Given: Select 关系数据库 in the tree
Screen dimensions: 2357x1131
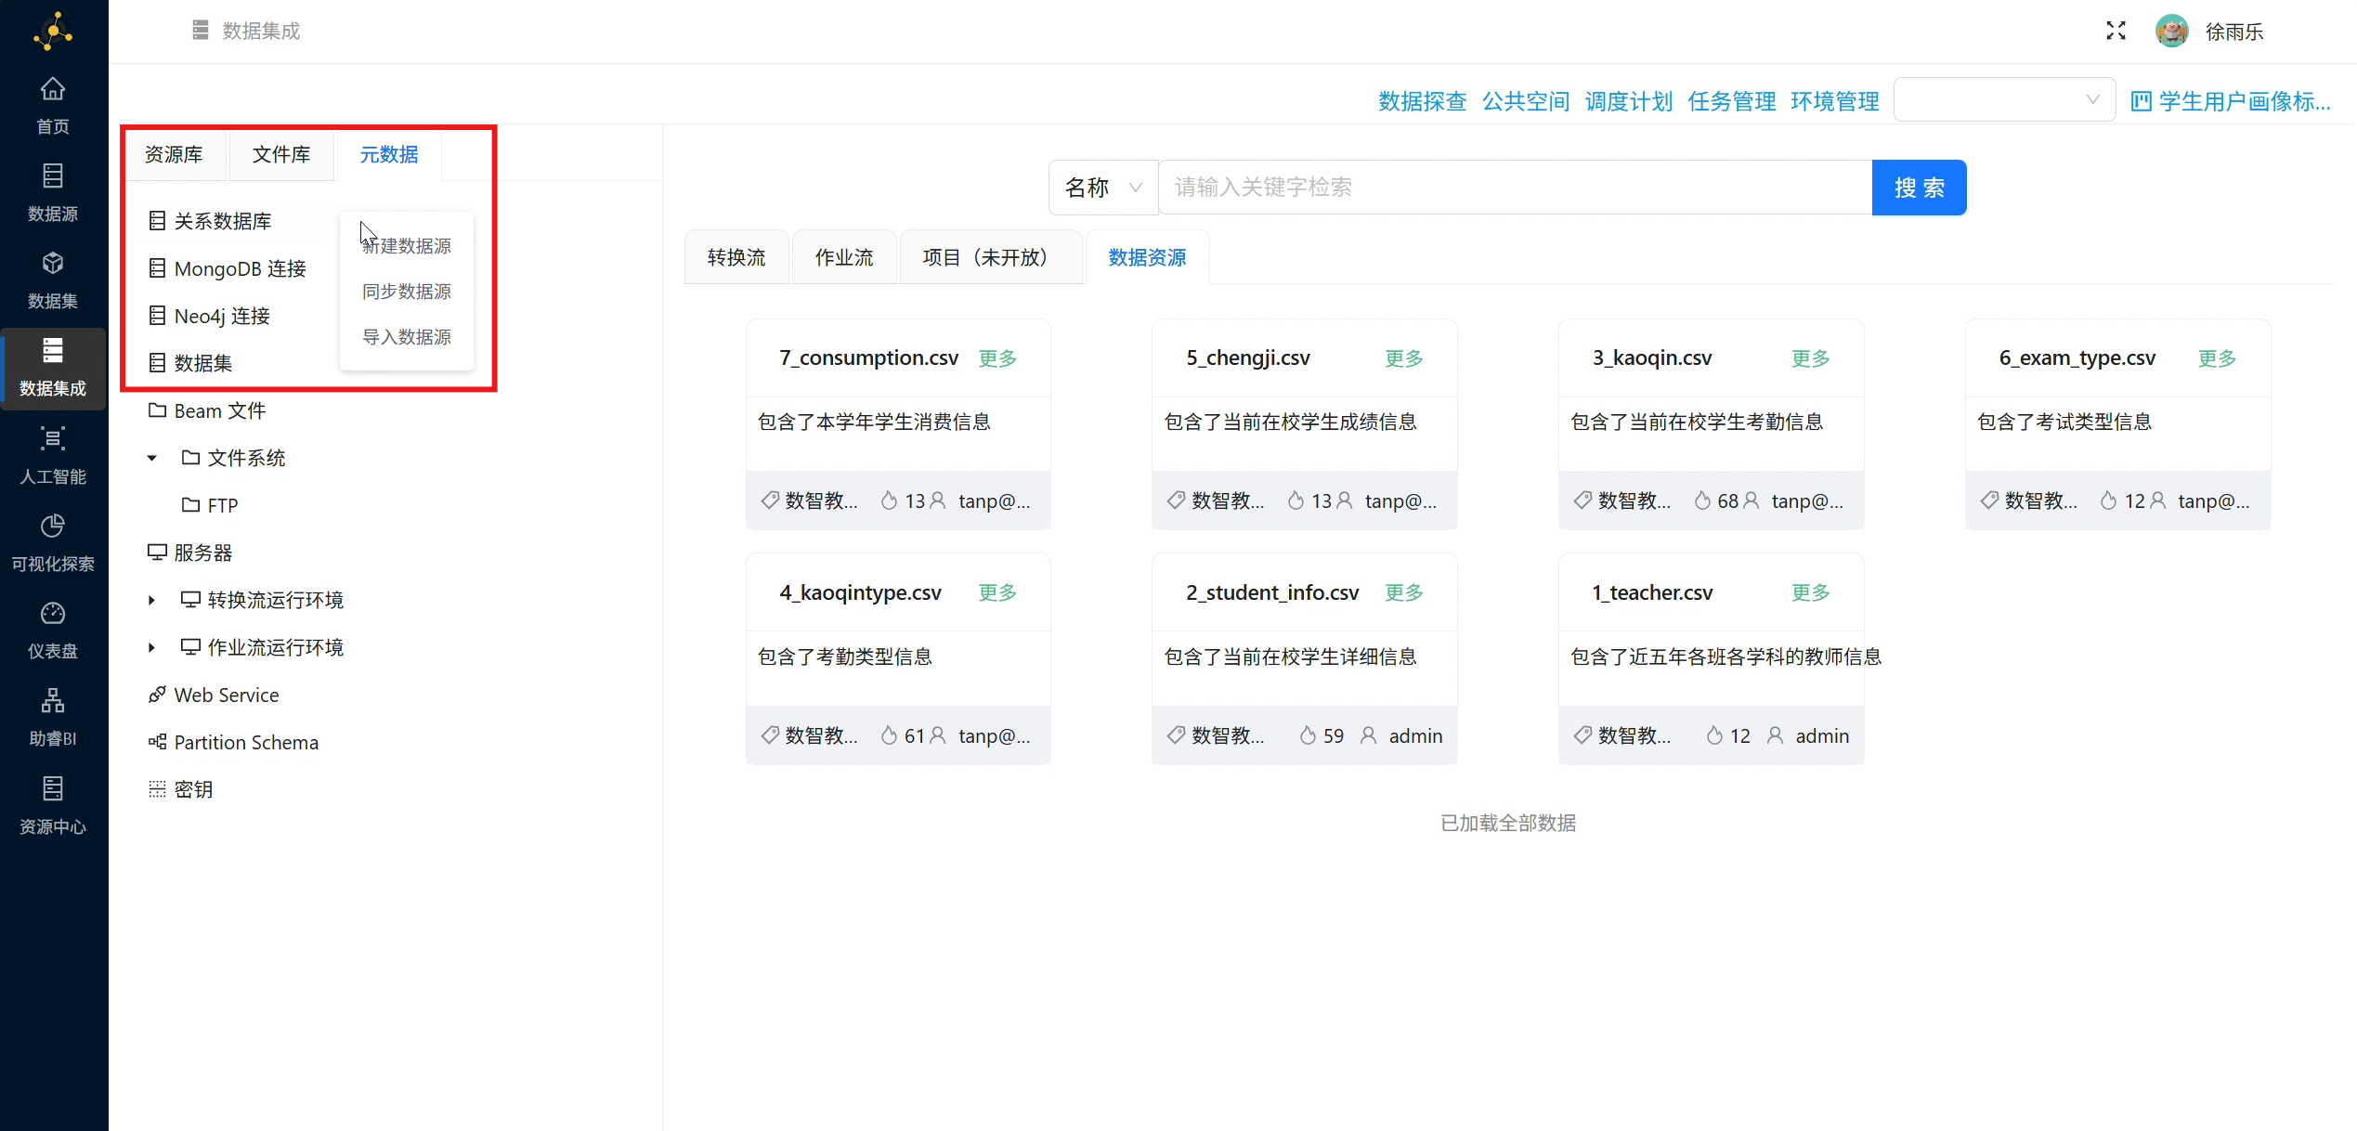Looking at the screenshot, I should click(223, 221).
